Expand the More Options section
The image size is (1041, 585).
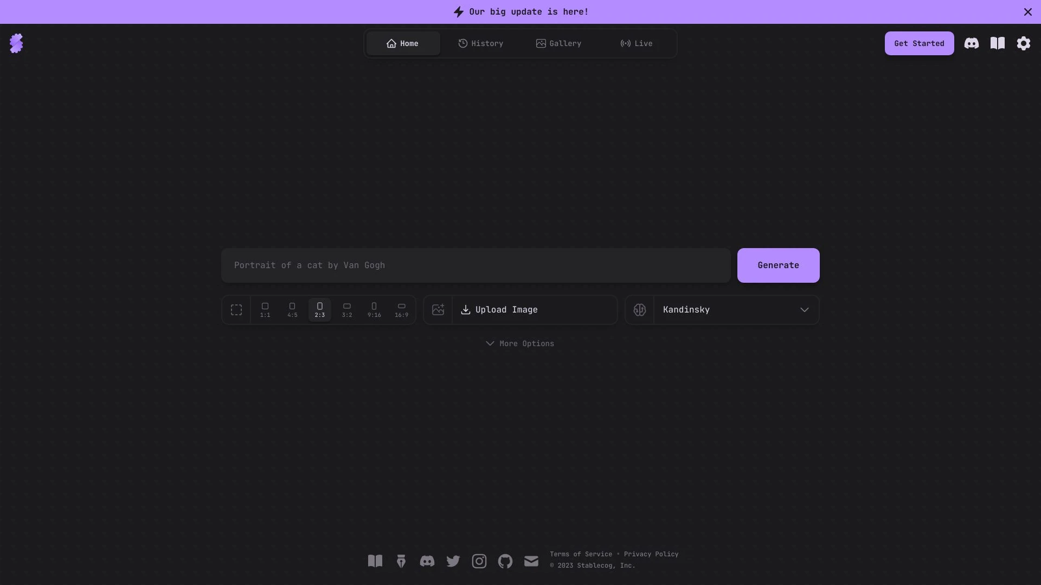click(520, 343)
